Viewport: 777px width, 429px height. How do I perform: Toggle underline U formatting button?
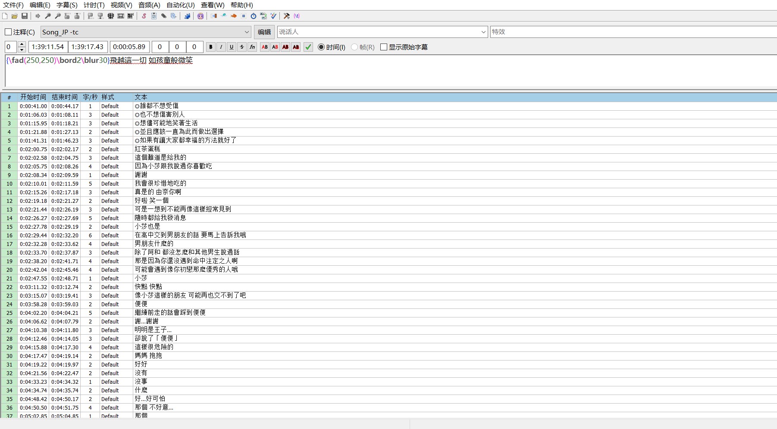pyautogui.click(x=232, y=47)
